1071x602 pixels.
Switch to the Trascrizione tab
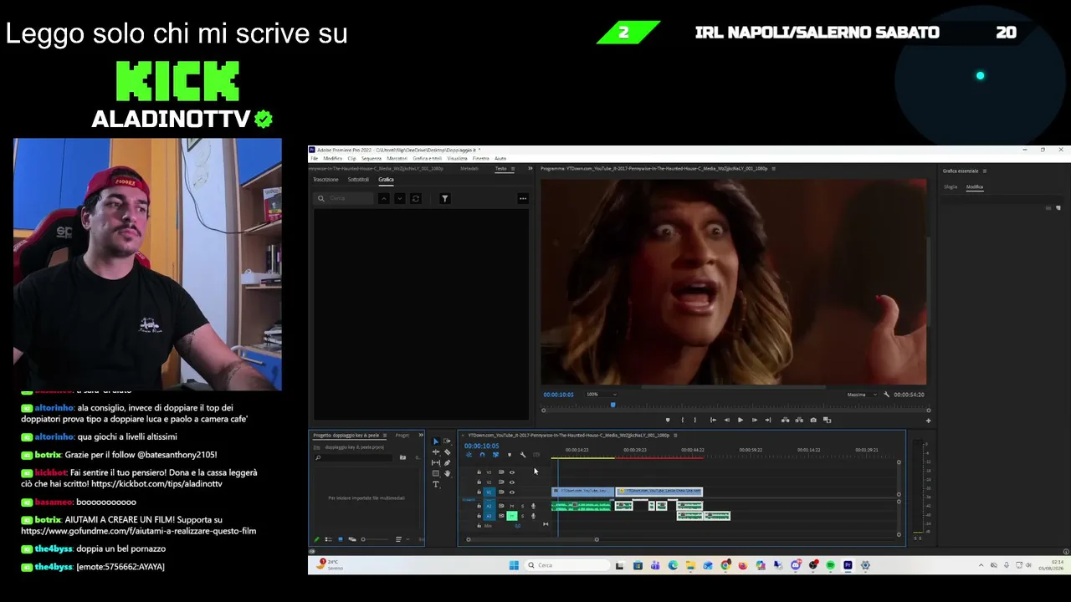(325, 180)
